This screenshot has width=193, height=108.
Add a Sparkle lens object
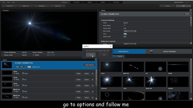tap(178, 82)
